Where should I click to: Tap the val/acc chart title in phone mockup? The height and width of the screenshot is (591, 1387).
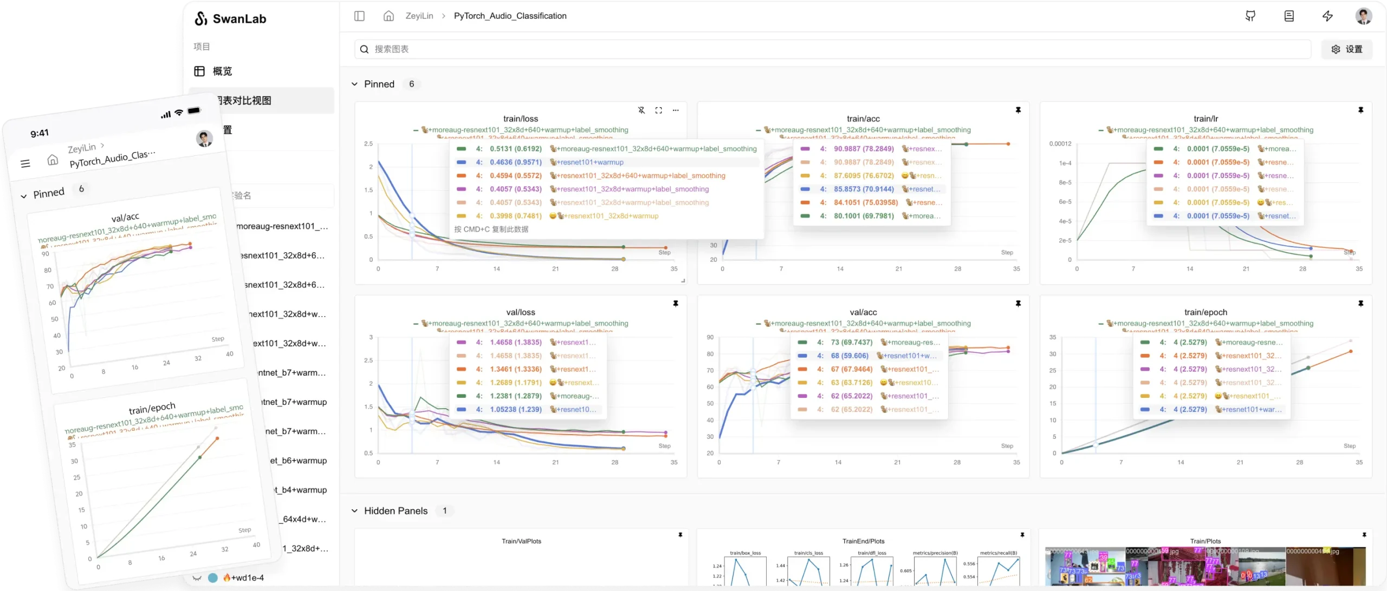[125, 218]
